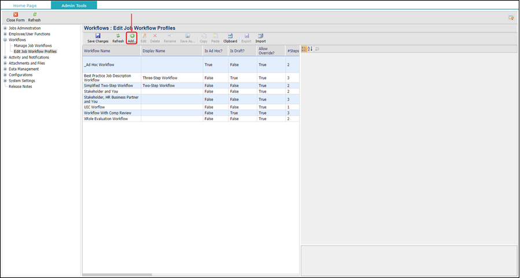Expand Attachments and Files node

(5, 63)
